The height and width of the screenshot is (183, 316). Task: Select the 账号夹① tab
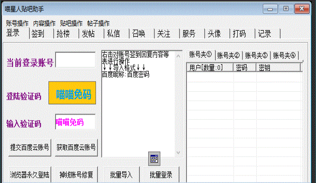click(x=201, y=54)
